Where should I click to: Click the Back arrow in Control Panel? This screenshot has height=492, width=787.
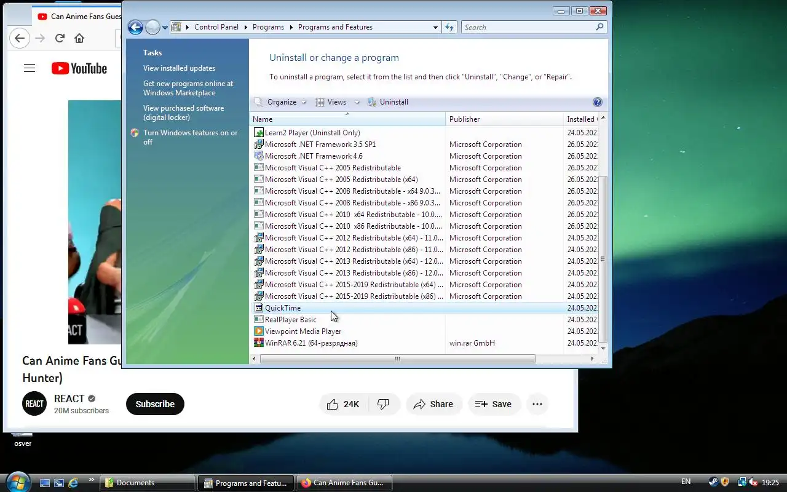[135, 27]
